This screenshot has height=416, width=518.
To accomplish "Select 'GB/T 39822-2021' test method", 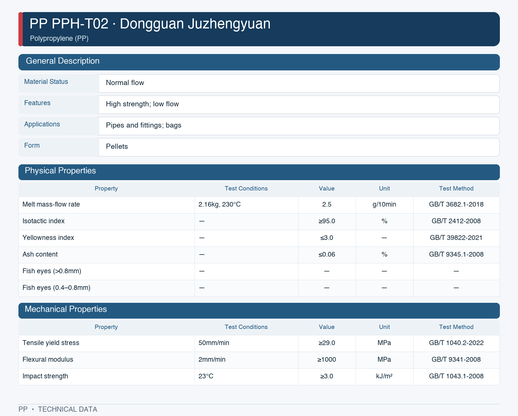I will [456, 238].
